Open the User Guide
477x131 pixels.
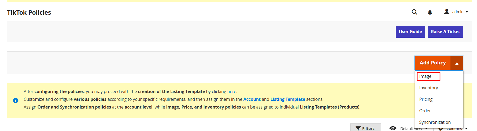pyautogui.click(x=410, y=32)
